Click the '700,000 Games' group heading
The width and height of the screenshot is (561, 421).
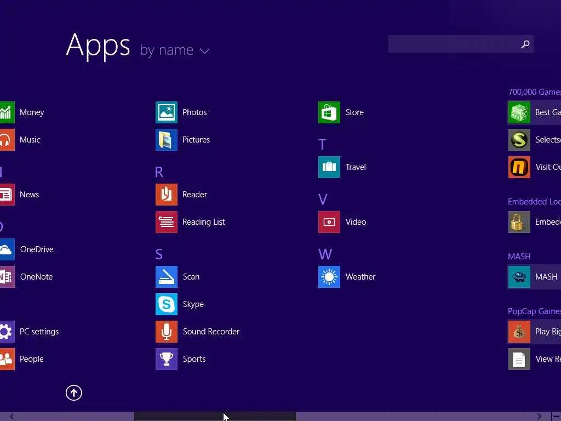tap(535, 92)
